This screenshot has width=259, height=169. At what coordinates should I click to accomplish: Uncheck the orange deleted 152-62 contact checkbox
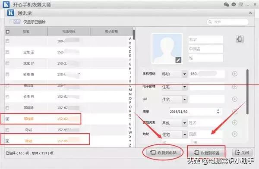pyautogui.click(x=7, y=119)
